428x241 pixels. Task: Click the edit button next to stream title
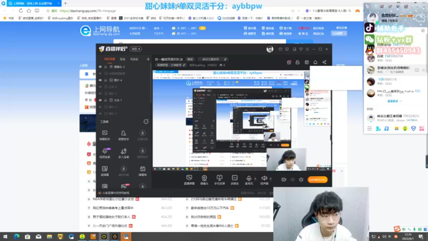pos(190,59)
